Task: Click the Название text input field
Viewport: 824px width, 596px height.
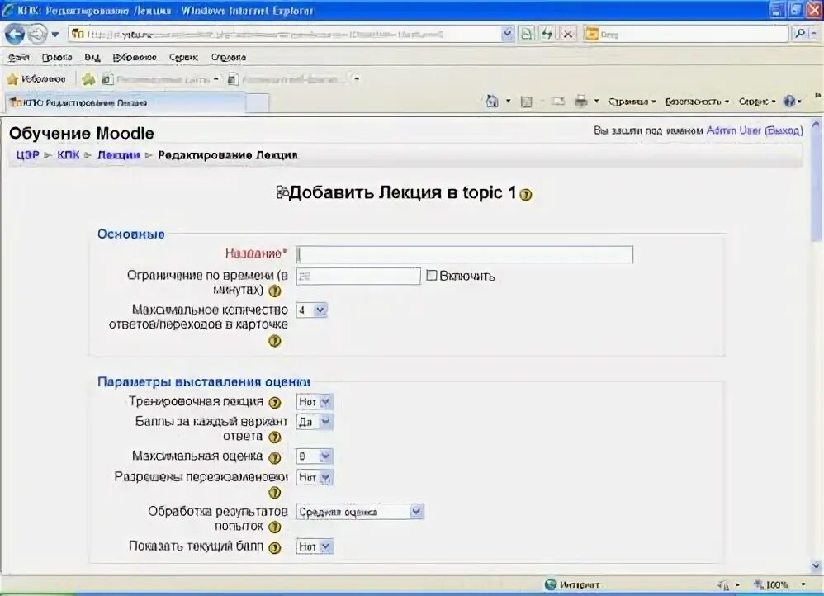Action: (465, 254)
